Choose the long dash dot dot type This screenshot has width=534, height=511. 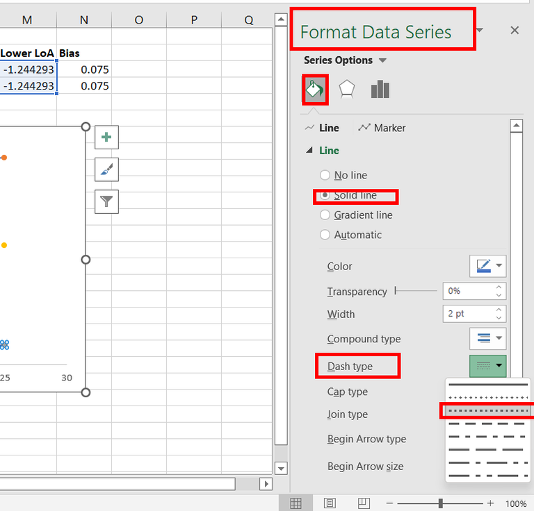click(488, 476)
